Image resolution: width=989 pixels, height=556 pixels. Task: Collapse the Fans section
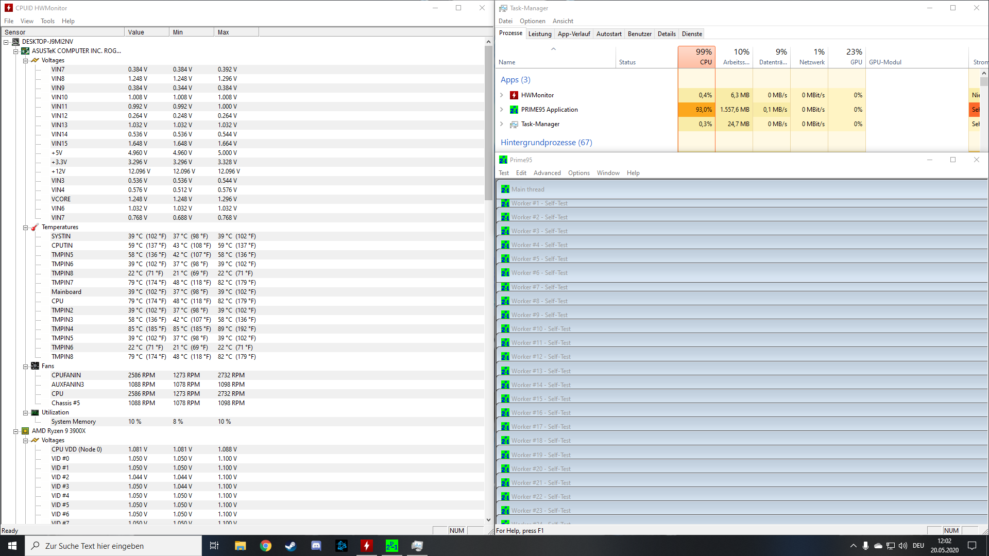tap(25, 366)
